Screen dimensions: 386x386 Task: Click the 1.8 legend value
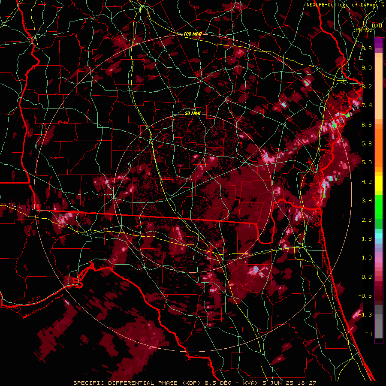pyautogui.click(x=367, y=239)
